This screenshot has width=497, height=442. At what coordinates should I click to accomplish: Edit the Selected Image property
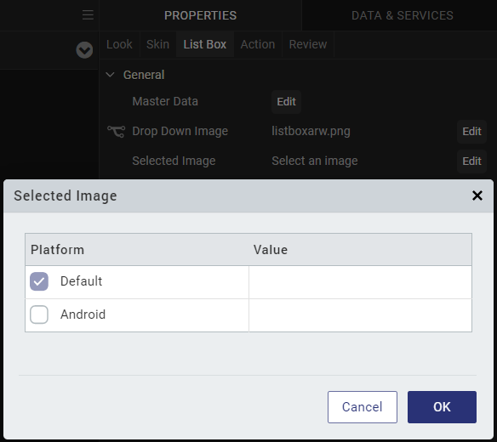pos(471,161)
